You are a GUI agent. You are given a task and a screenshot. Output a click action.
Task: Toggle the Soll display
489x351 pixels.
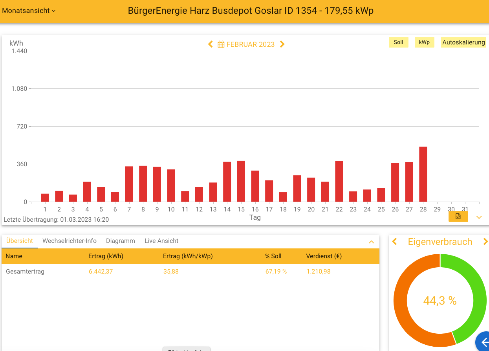(398, 42)
